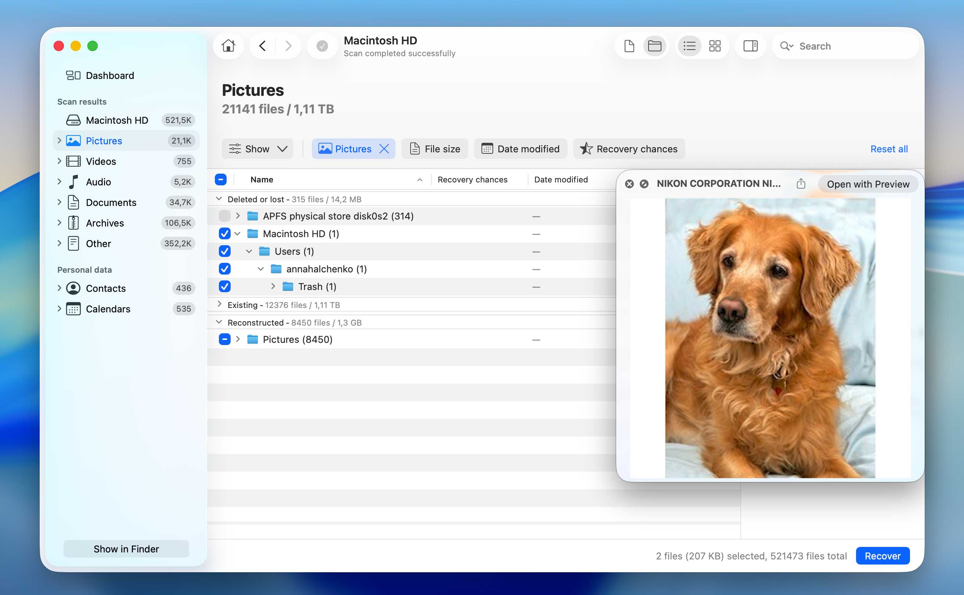Uncheck the Users (1) checkbox
Viewport: 964px width, 595px height.
[224, 251]
